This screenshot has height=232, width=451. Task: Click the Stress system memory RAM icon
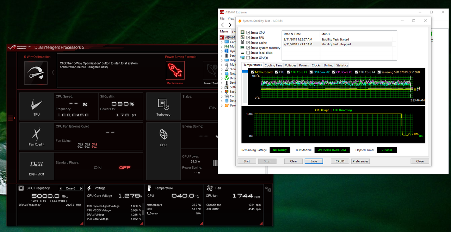243,47
